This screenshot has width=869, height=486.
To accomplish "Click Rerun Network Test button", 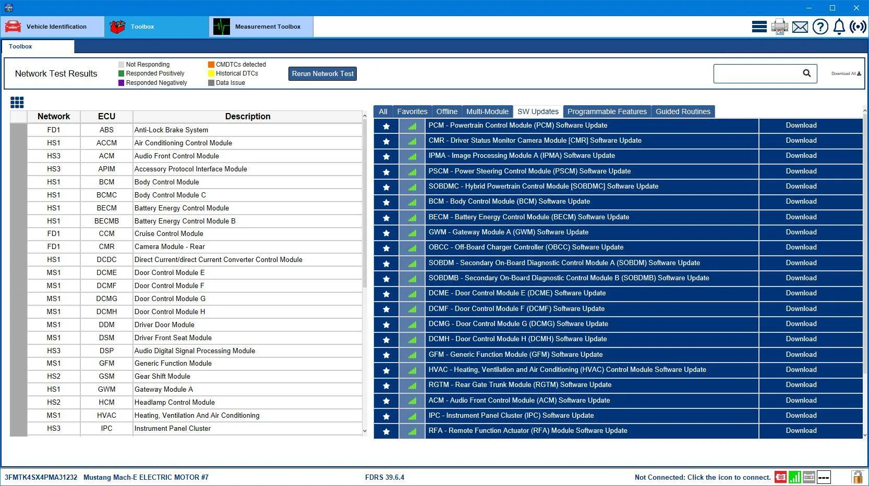I will pos(322,73).
